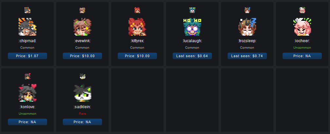Select the large evewink emoticon
This screenshot has height=134, width=330.
tap(82, 27)
